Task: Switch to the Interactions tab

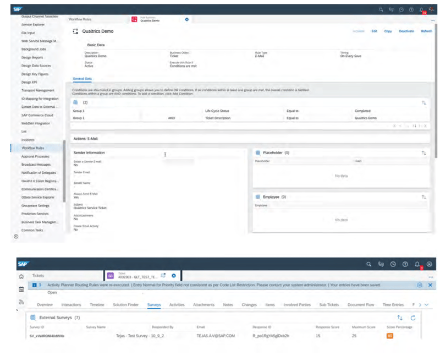Action: [x=71, y=305]
